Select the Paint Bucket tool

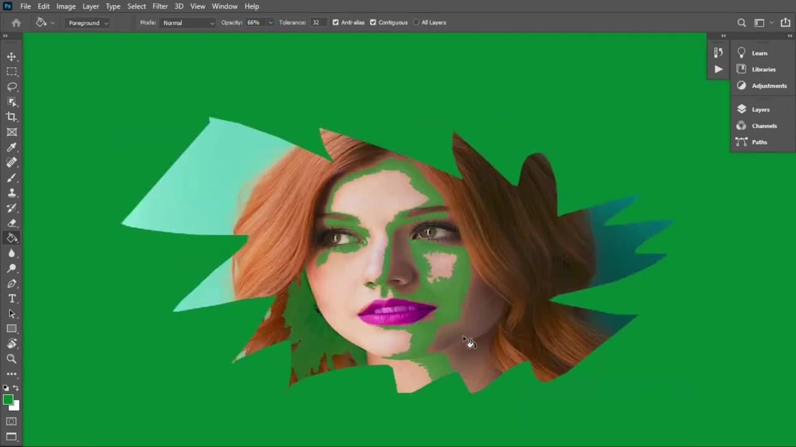coord(12,238)
